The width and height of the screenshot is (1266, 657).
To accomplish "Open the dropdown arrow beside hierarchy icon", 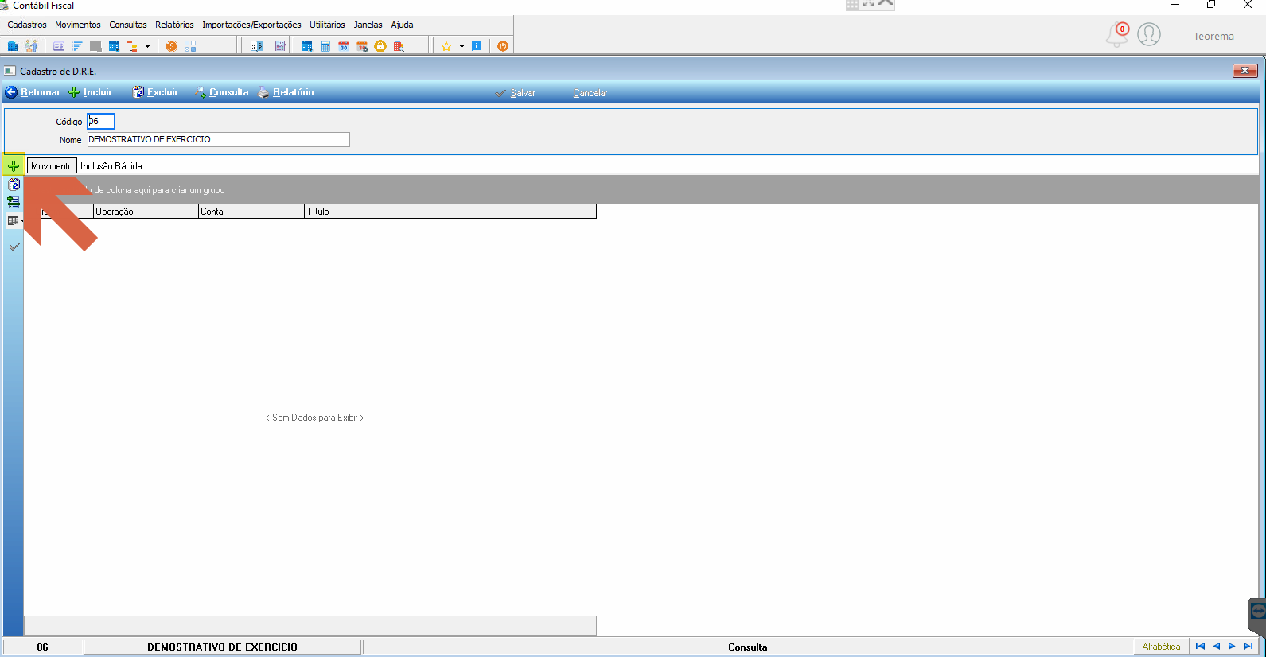I will click(x=147, y=46).
